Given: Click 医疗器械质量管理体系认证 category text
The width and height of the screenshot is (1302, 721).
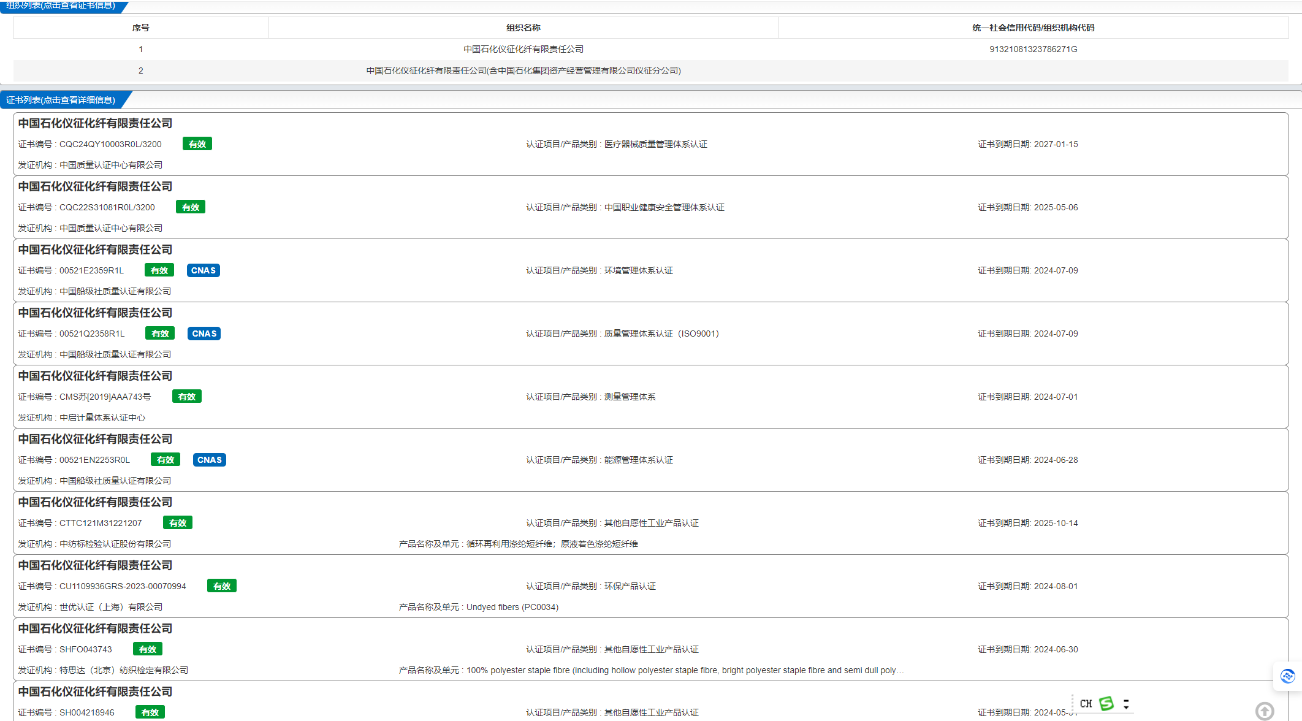Looking at the screenshot, I should (655, 144).
